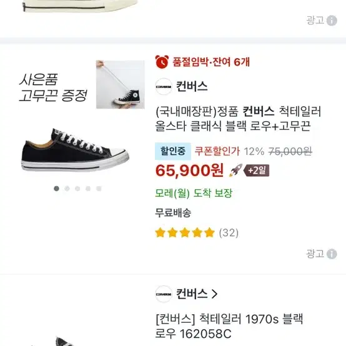Open the 척테일러 1970s 블랙 로우 162058C listing

(x=229, y=326)
